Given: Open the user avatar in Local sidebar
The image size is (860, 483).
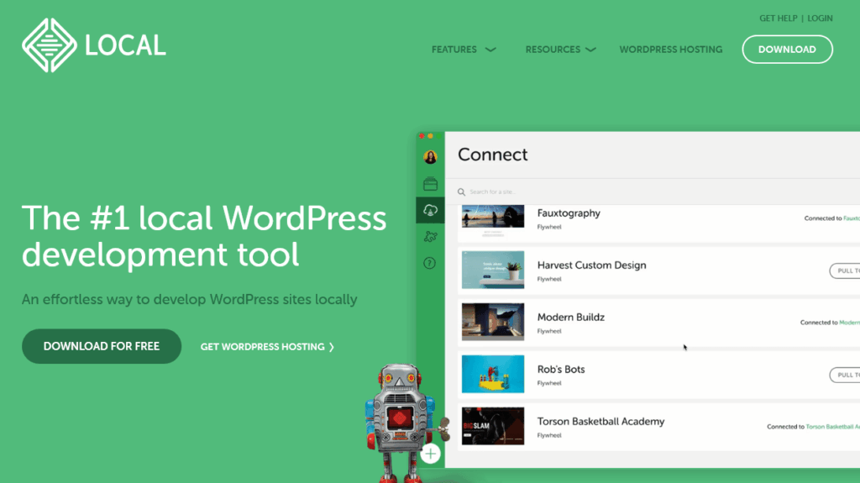Looking at the screenshot, I should coord(430,157).
